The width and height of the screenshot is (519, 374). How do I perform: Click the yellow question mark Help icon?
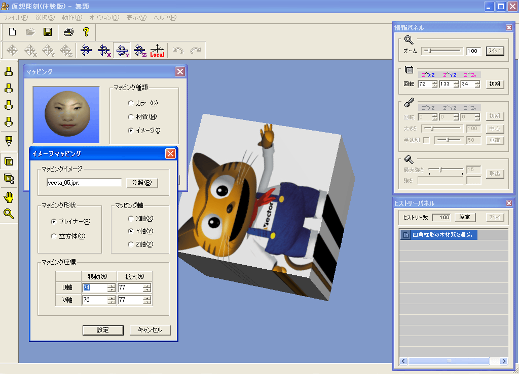(x=86, y=32)
